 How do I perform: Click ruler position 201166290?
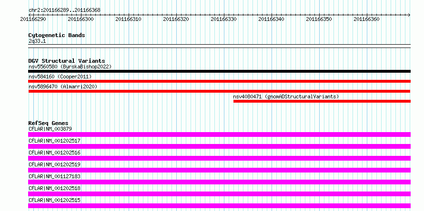click(x=33, y=19)
